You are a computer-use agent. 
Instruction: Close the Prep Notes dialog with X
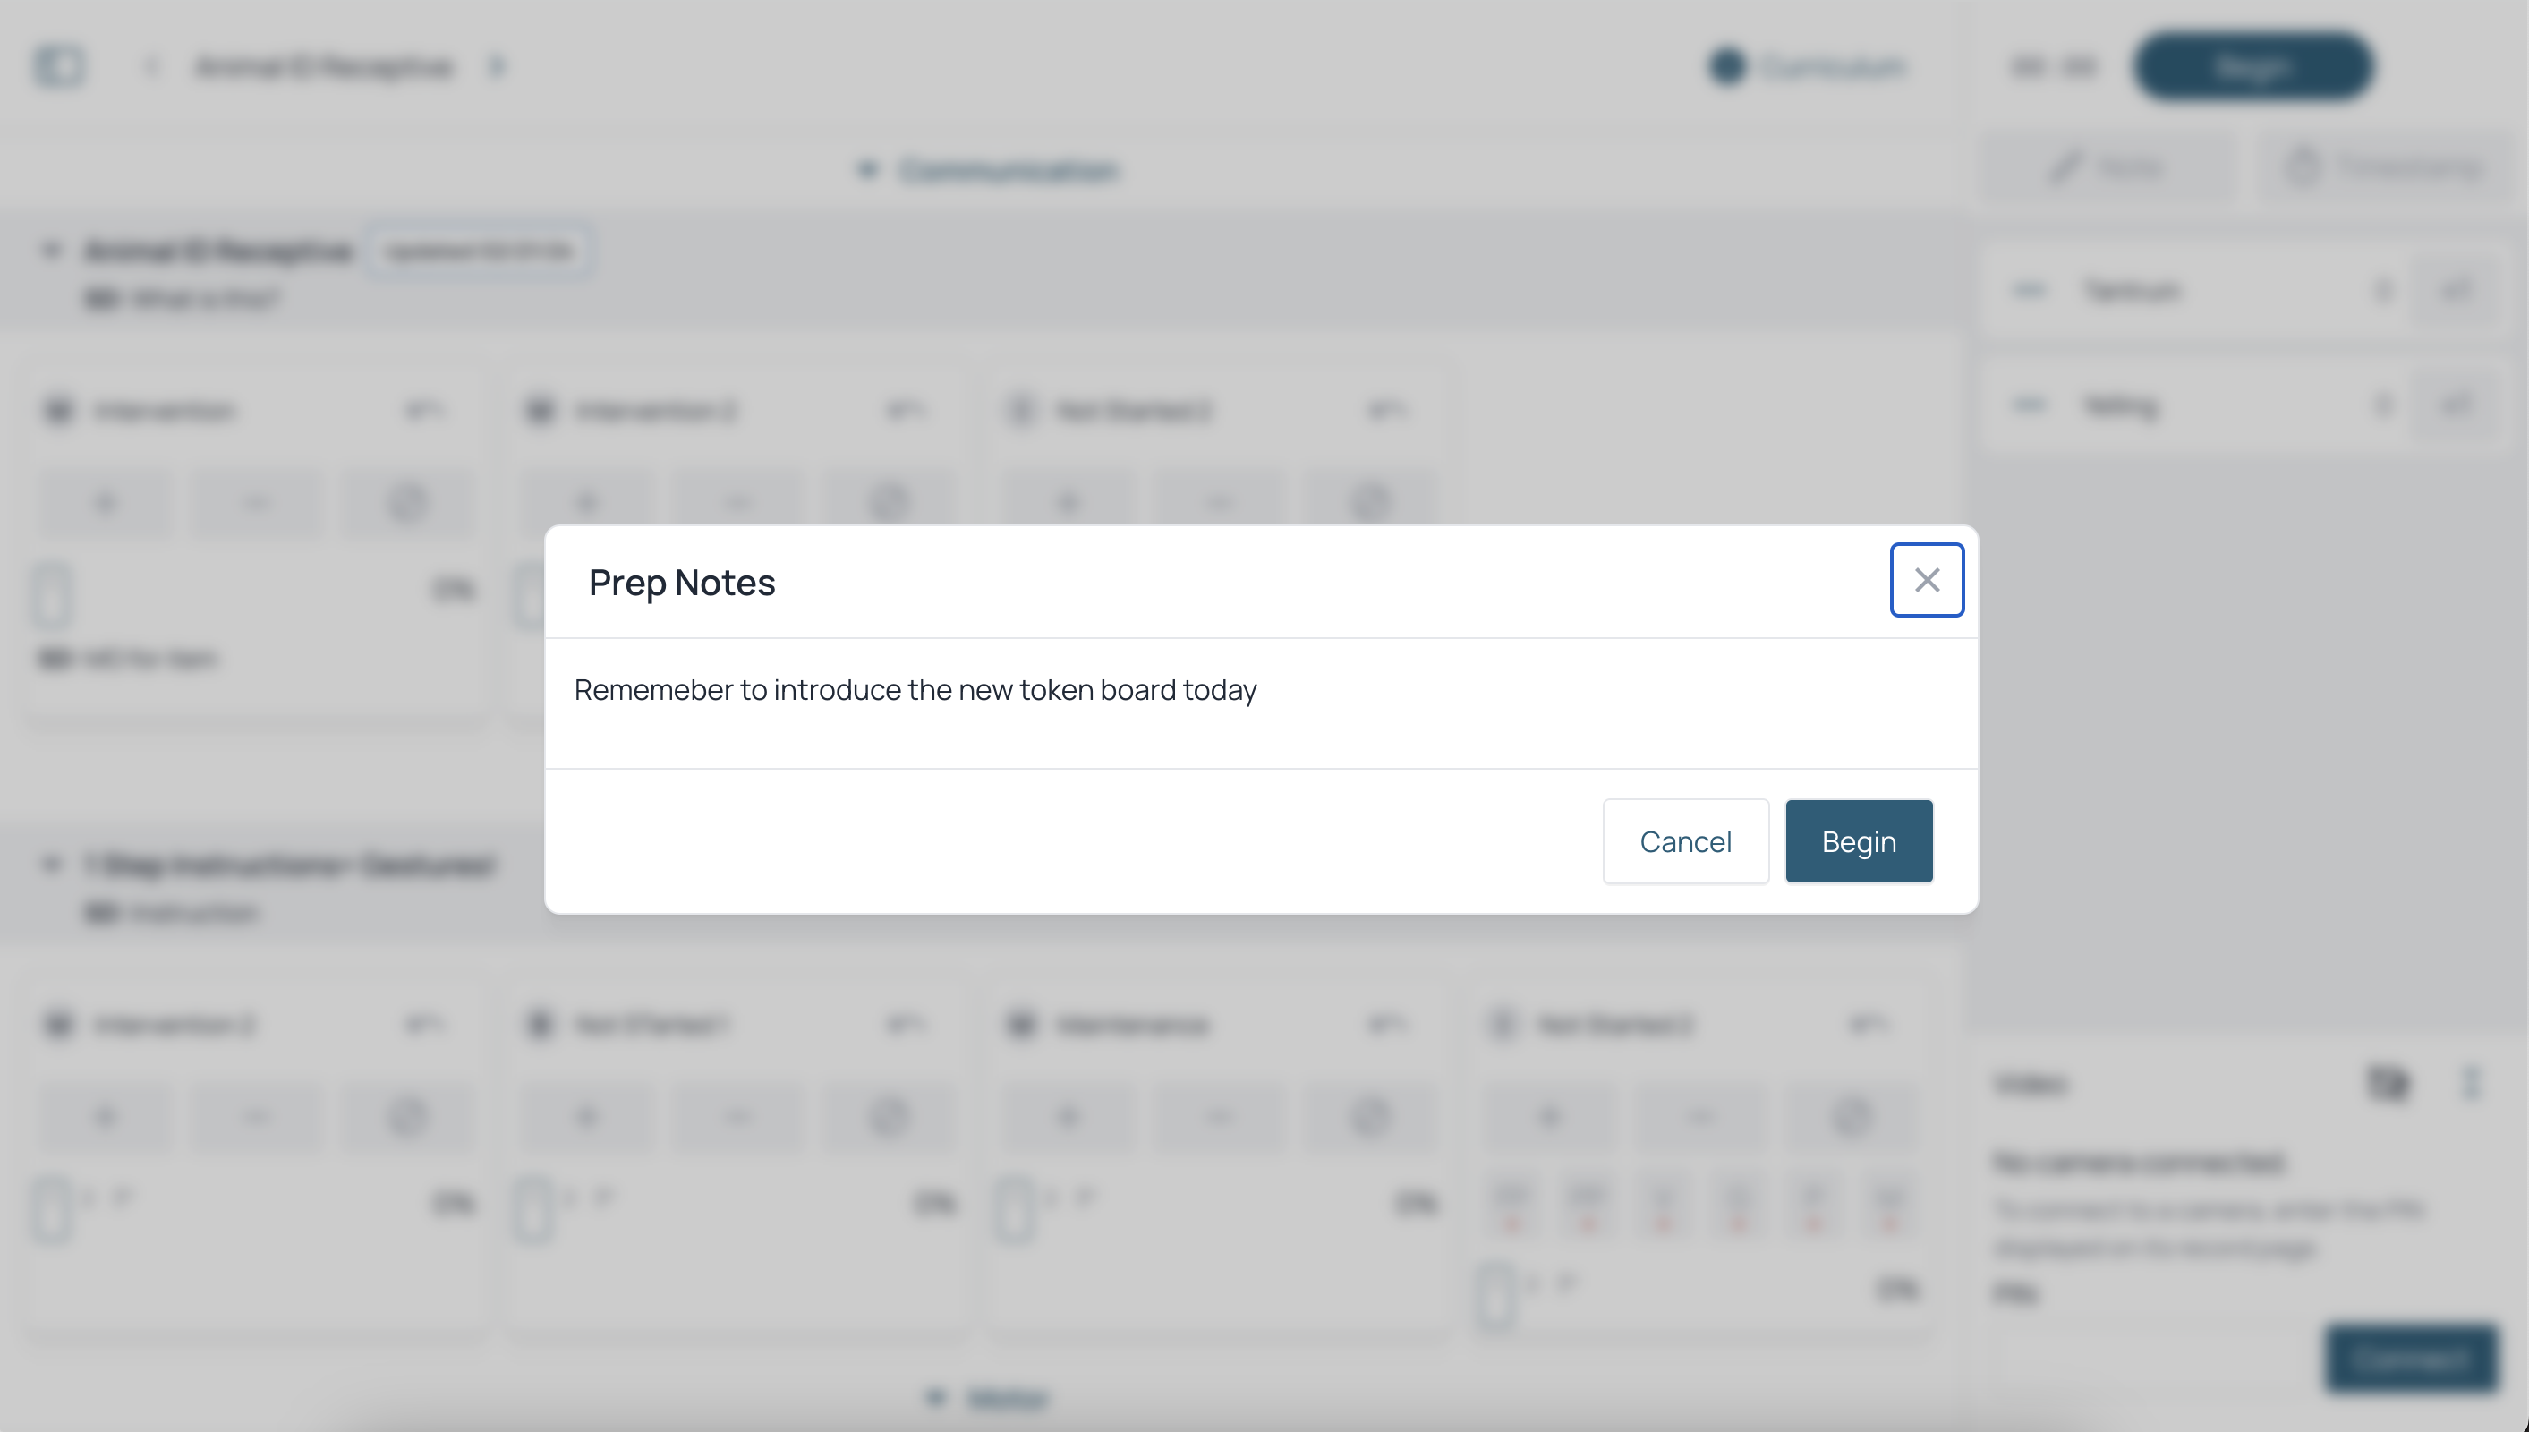(x=1926, y=580)
